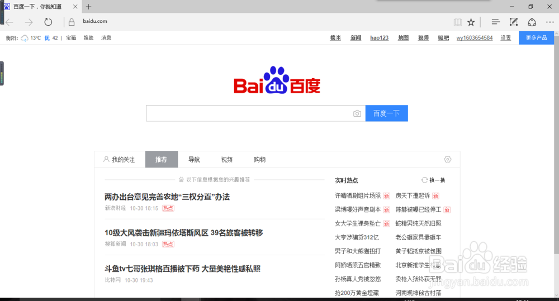The image size is (559, 301).
Task: Open hot topic 阿娇晒照五官精致
Action: pos(358,265)
